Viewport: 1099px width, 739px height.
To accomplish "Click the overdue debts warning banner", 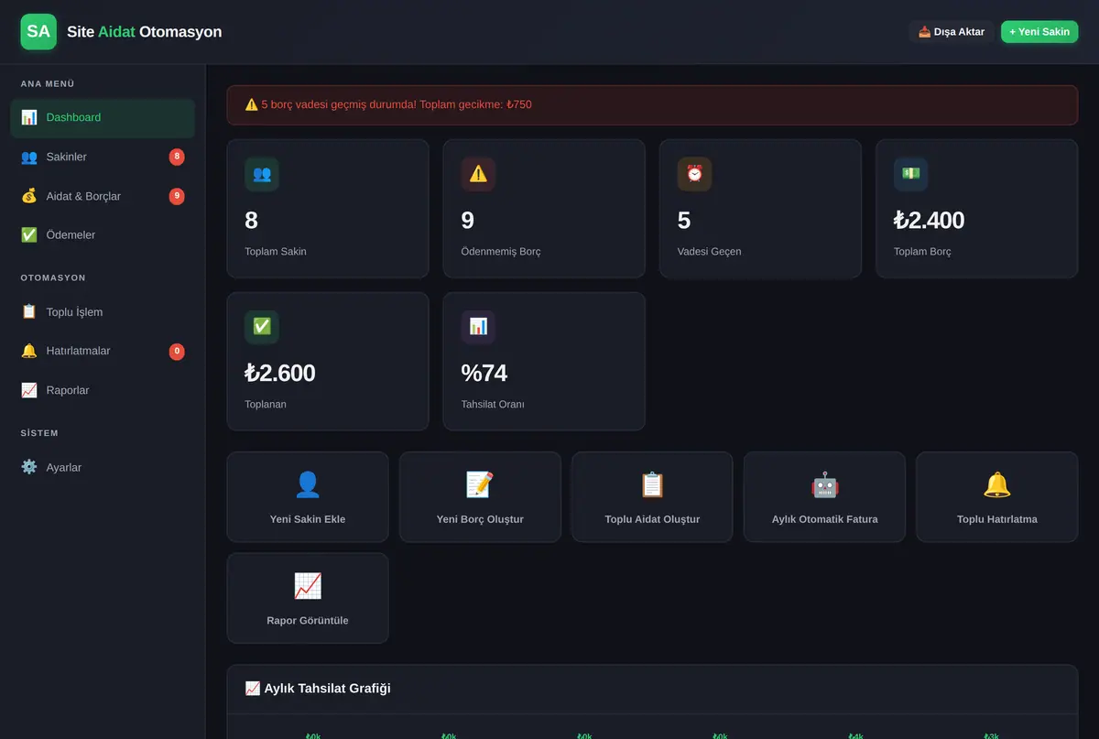I will 652,104.
